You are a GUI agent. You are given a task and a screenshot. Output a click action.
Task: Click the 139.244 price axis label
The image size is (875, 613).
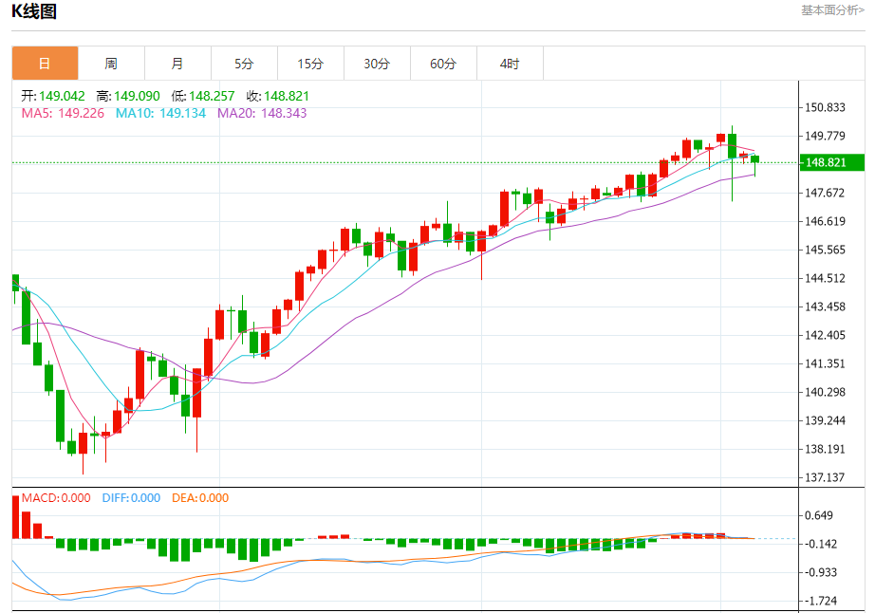(x=825, y=420)
